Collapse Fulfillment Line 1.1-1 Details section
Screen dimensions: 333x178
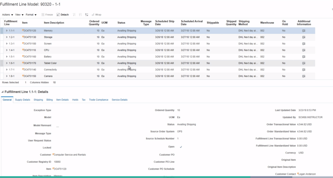(3, 92)
